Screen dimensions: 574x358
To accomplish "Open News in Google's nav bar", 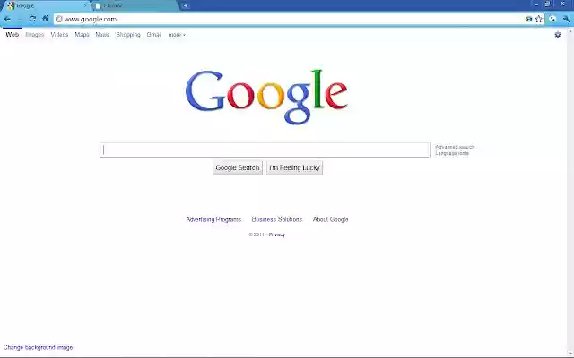I will coord(102,35).
